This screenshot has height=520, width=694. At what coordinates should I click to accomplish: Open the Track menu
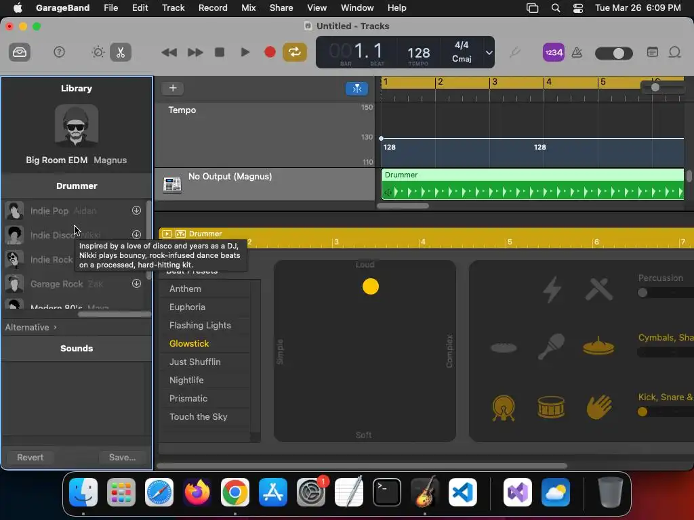click(173, 7)
